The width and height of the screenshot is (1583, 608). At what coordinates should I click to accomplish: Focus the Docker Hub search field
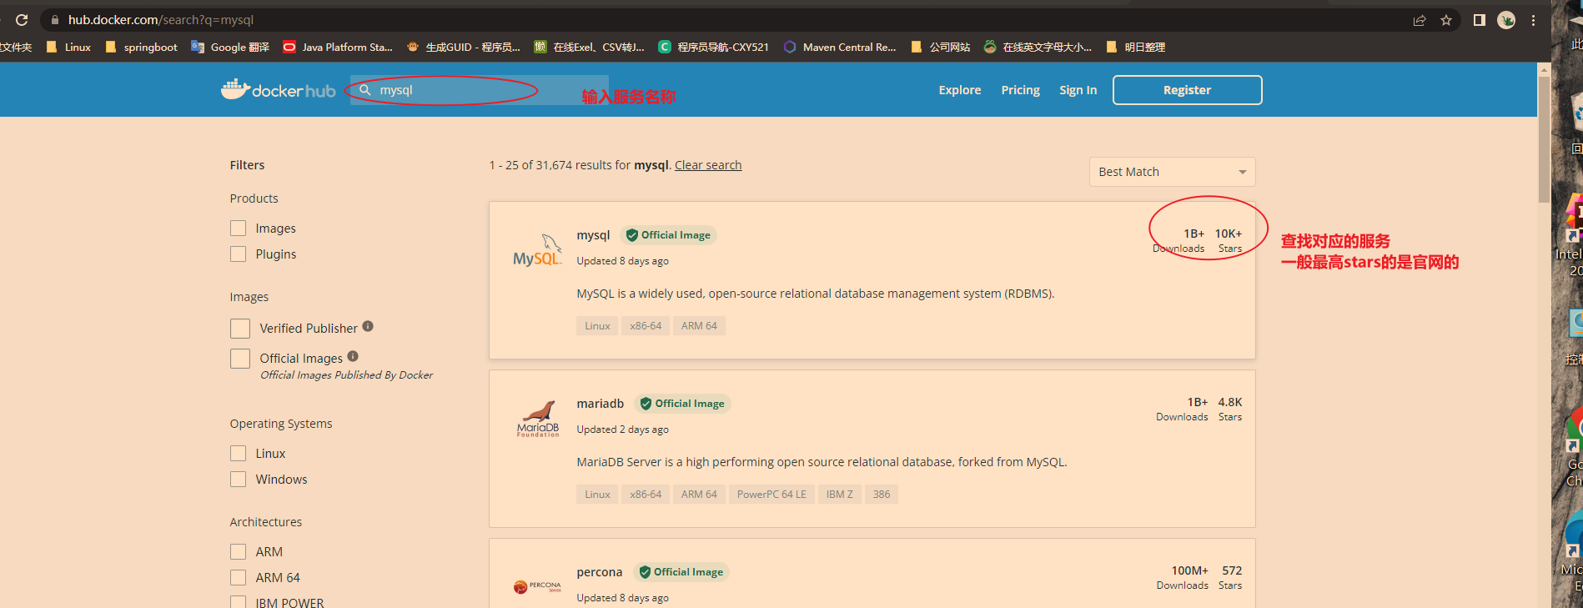[479, 90]
